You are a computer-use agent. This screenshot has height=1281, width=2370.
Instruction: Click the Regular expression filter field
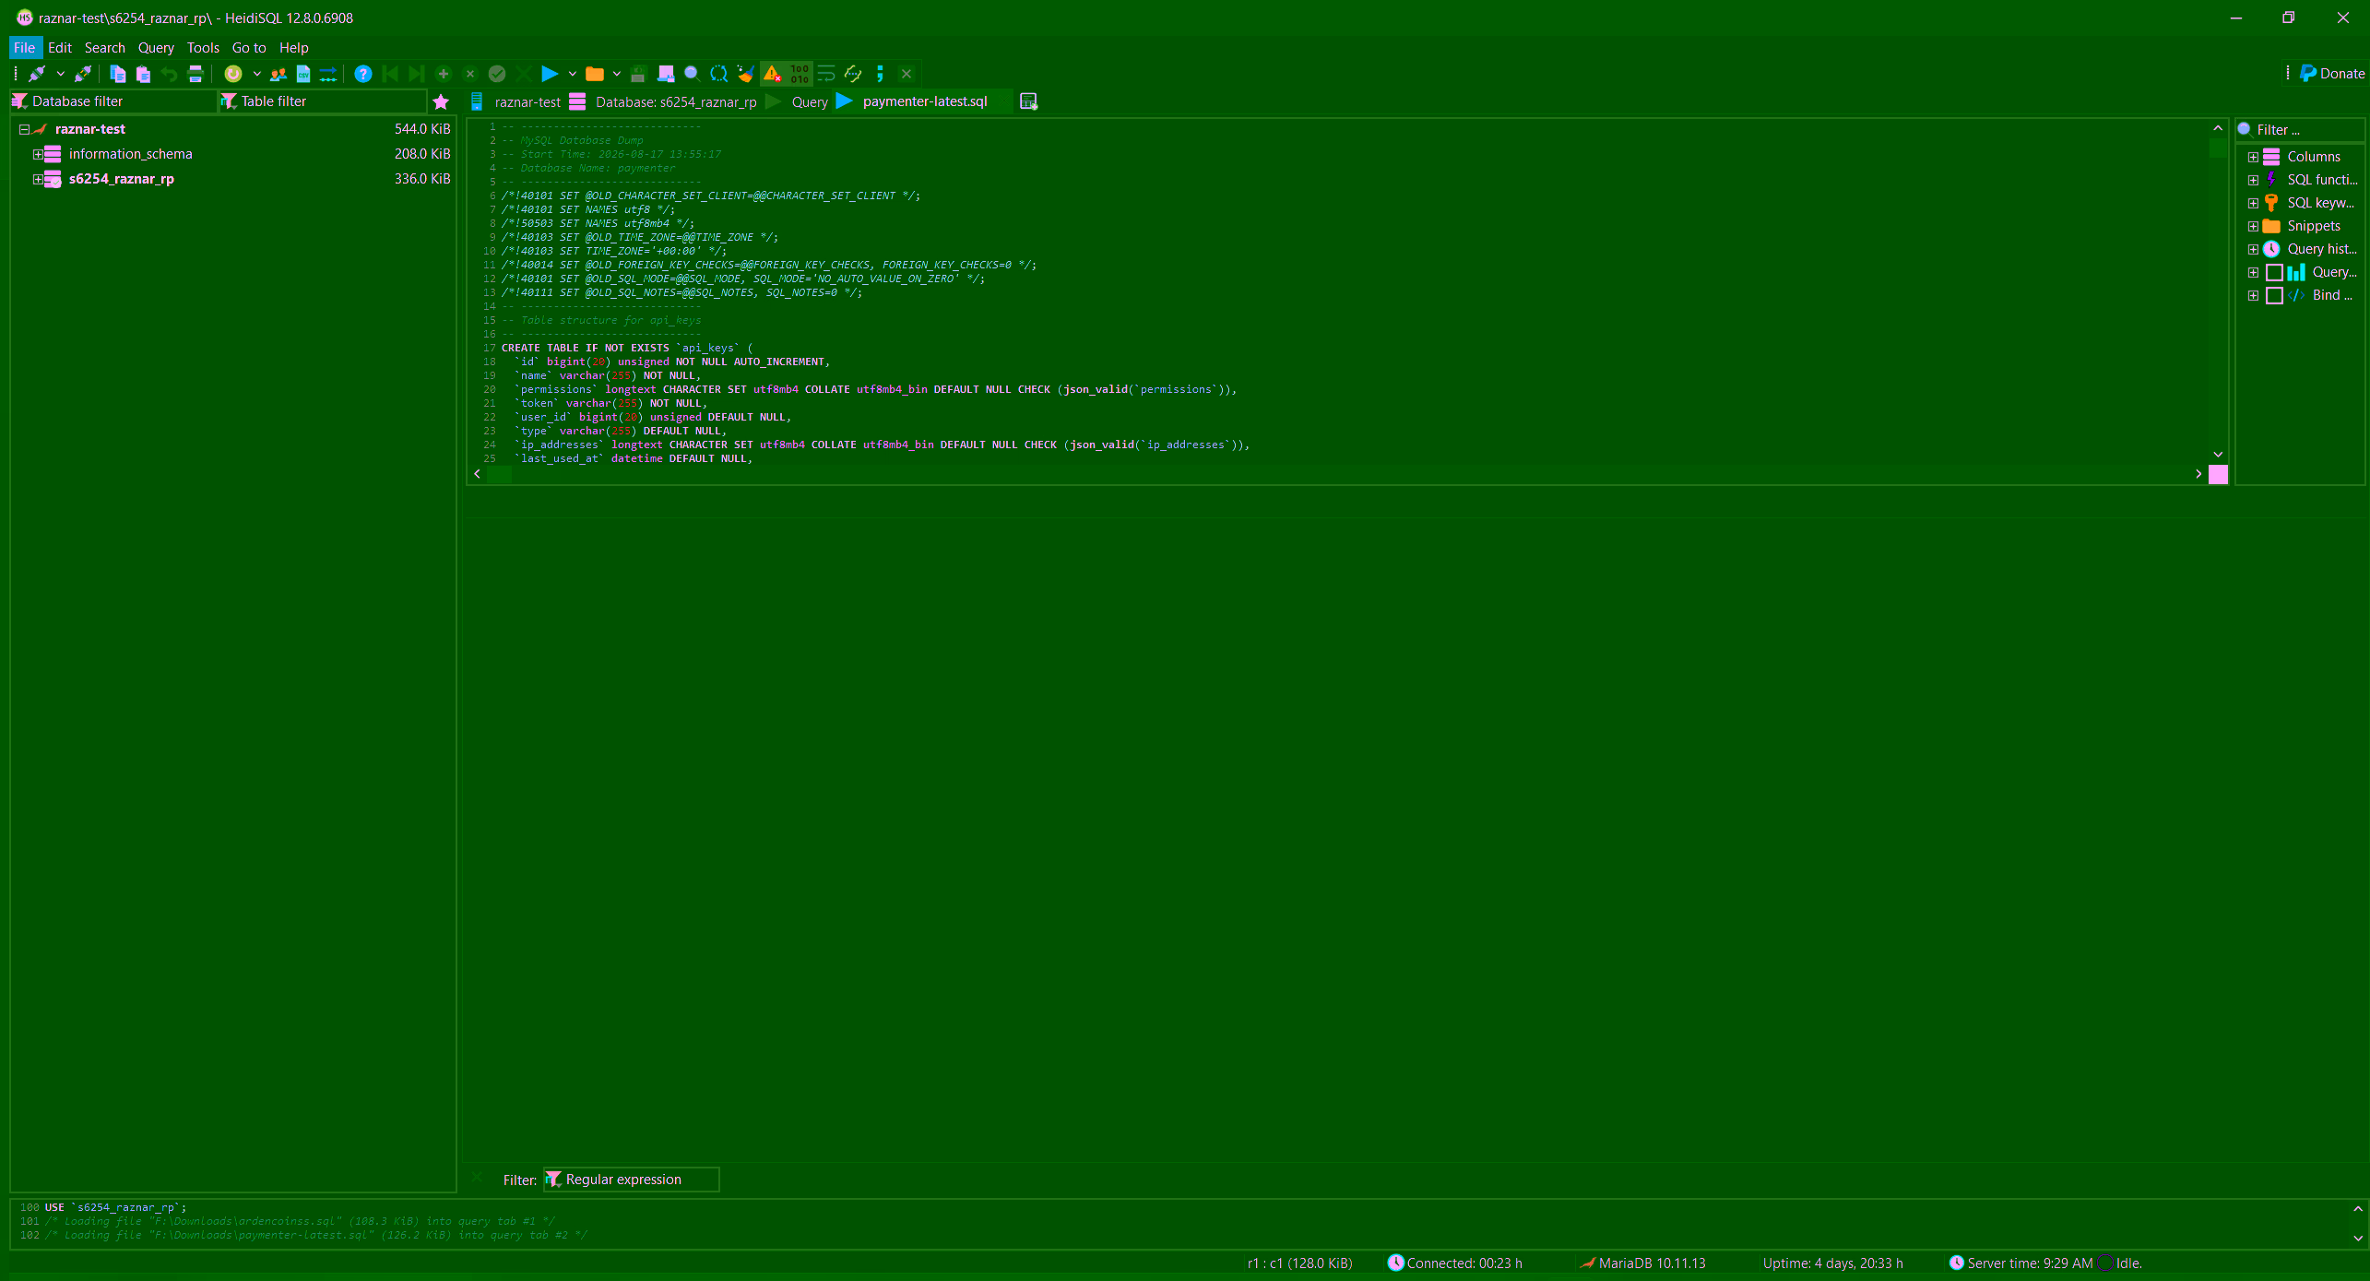631,1180
